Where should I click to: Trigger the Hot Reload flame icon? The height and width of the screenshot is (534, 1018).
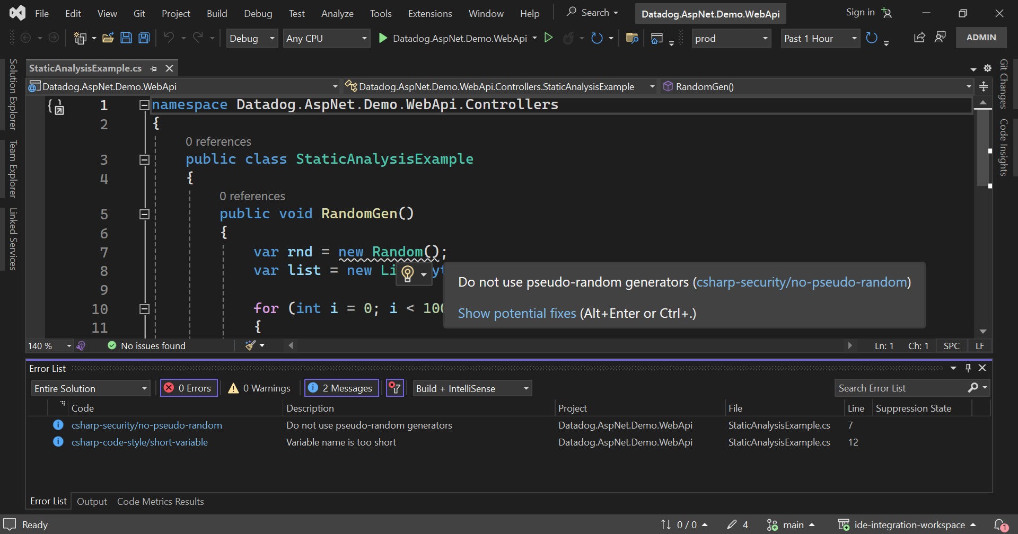(569, 38)
